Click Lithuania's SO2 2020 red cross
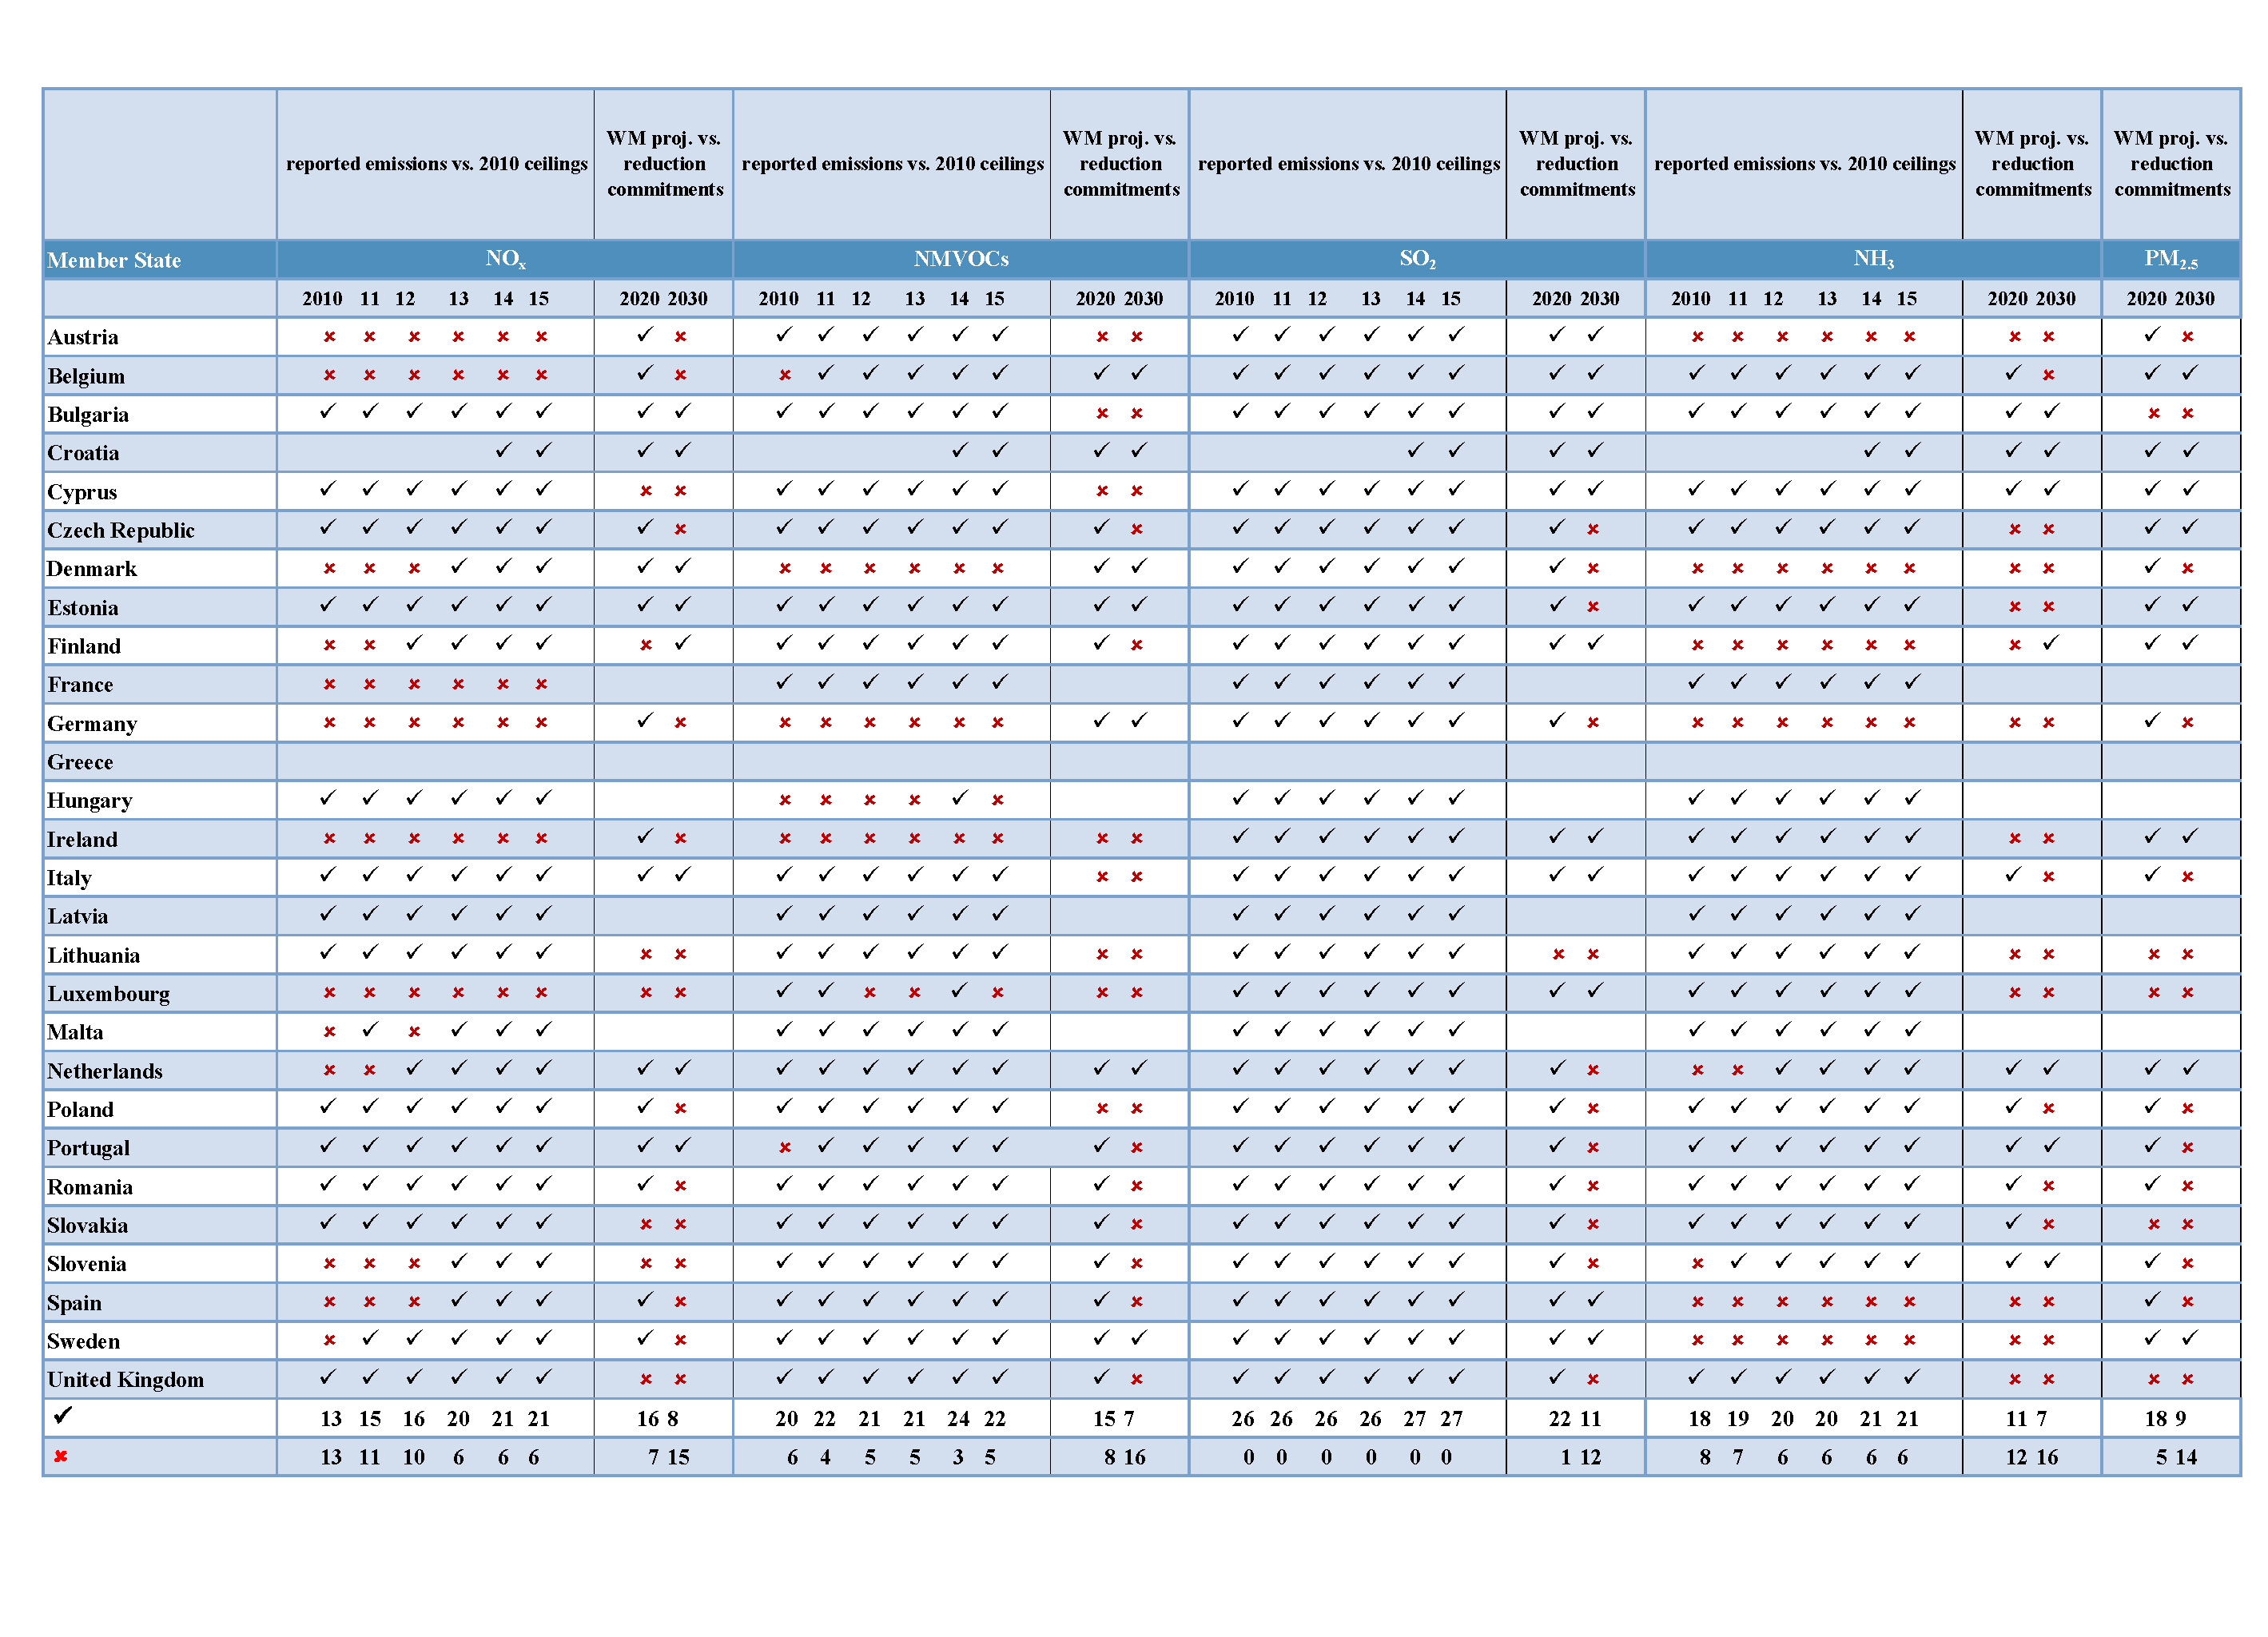 (x=1558, y=954)
